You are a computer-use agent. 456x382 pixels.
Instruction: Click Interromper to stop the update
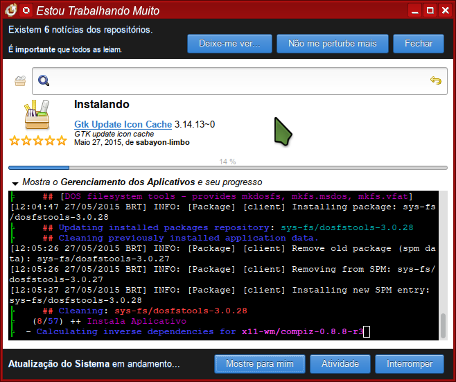410,364
